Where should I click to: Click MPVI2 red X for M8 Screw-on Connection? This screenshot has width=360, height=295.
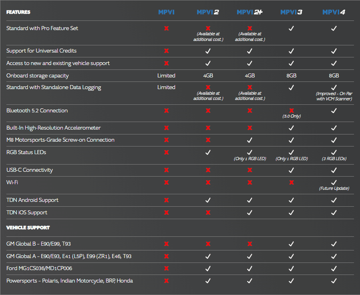pos(208,140)
